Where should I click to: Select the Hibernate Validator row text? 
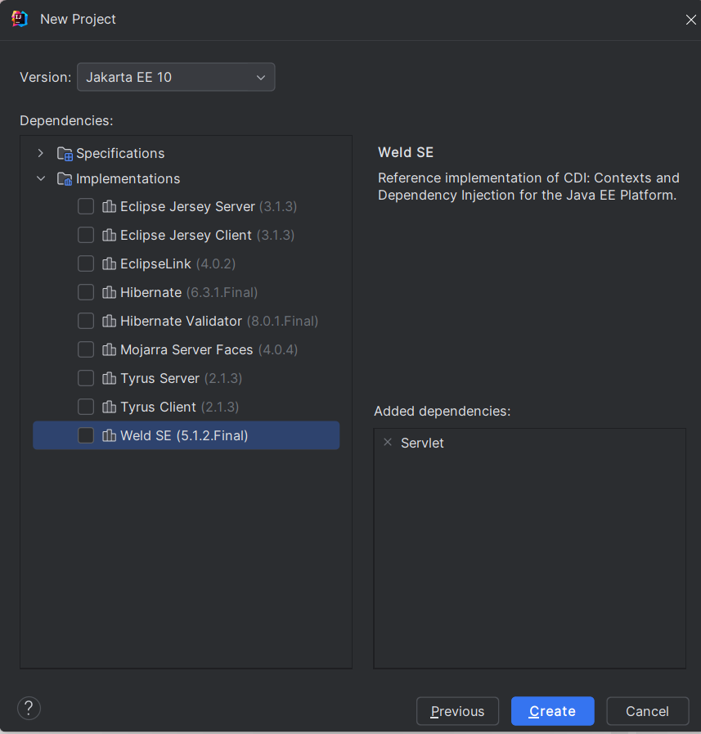click(x=219, y=321)
